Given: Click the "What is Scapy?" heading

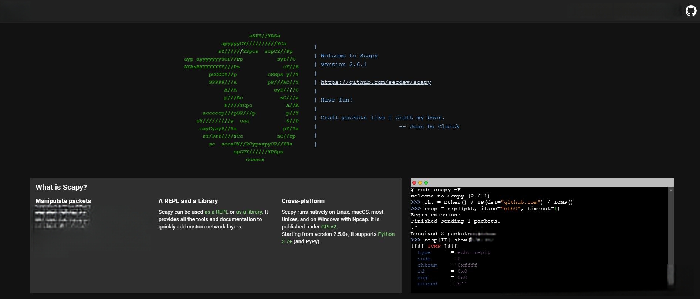Looking at the screenshot, I should click(x=61, y=187).
